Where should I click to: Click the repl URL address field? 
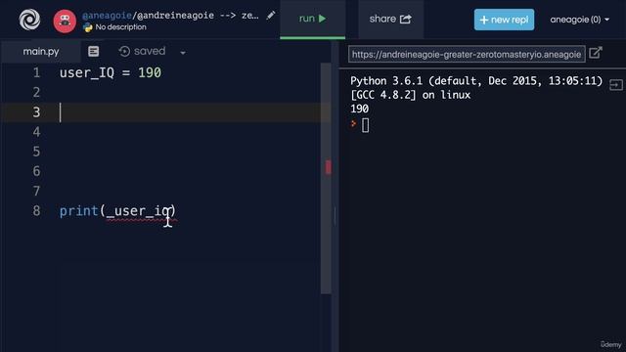click(467, 54)
